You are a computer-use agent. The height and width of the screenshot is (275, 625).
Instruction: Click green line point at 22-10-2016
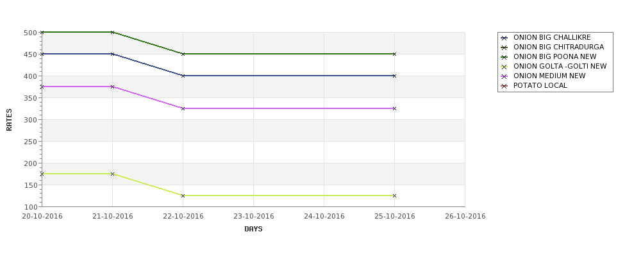183,54
